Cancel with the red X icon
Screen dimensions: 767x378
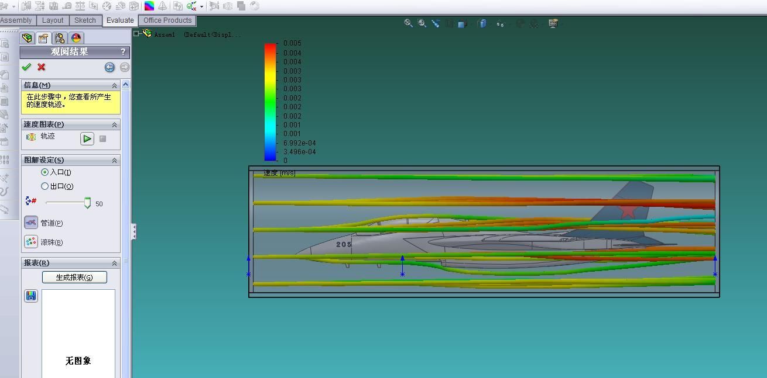[x=41, y=67]
